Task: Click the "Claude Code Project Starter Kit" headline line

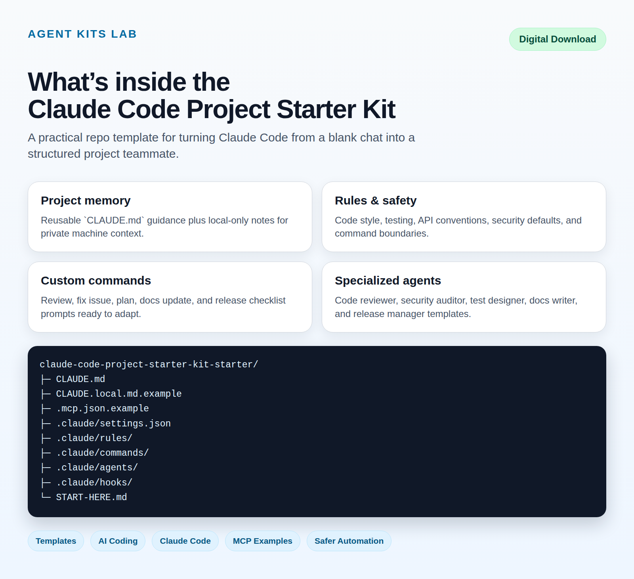Action: pyautogui.click(x=212, y=109)
